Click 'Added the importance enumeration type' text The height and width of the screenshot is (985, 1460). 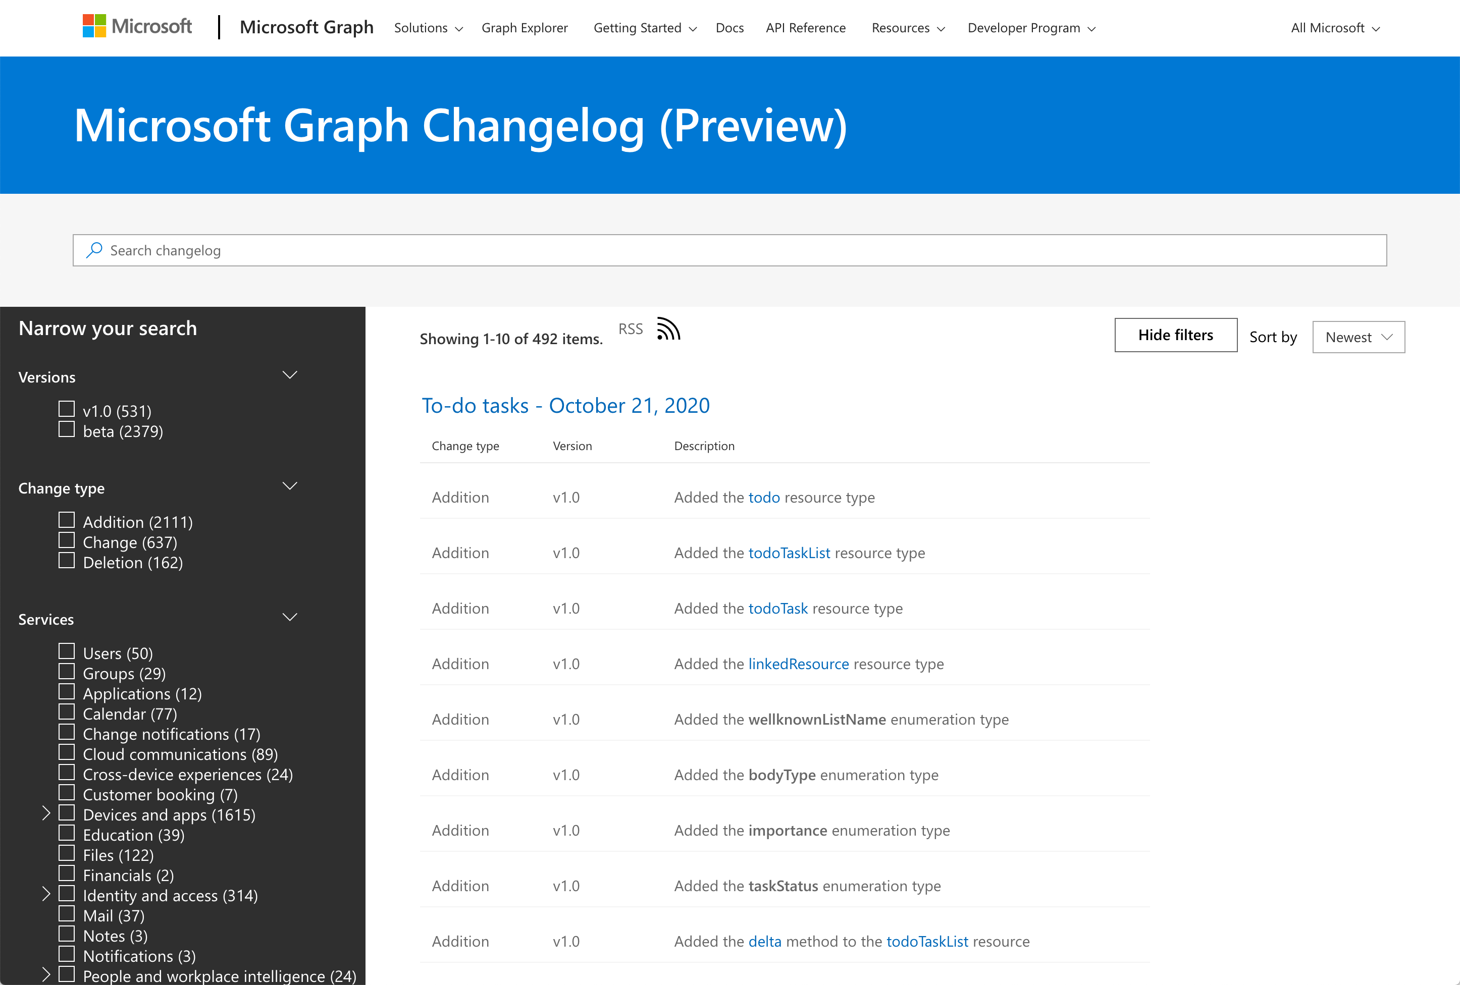[812, 831]
